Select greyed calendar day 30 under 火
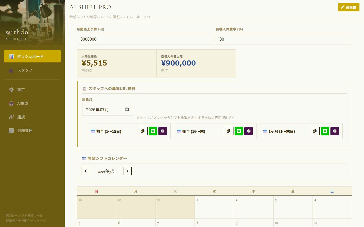Viewport: 364px width, 227px height. pos(175,207)
